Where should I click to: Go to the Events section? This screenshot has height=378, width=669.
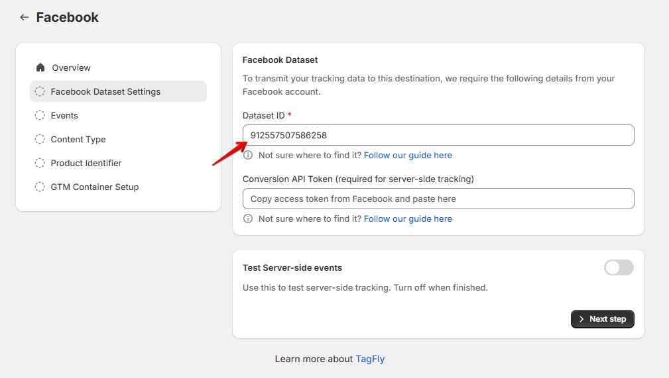[64, 115]
